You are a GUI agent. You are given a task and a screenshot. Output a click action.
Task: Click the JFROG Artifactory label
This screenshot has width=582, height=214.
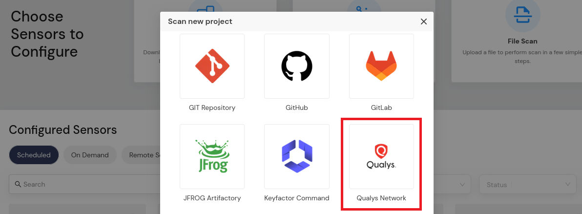point(212,198)
